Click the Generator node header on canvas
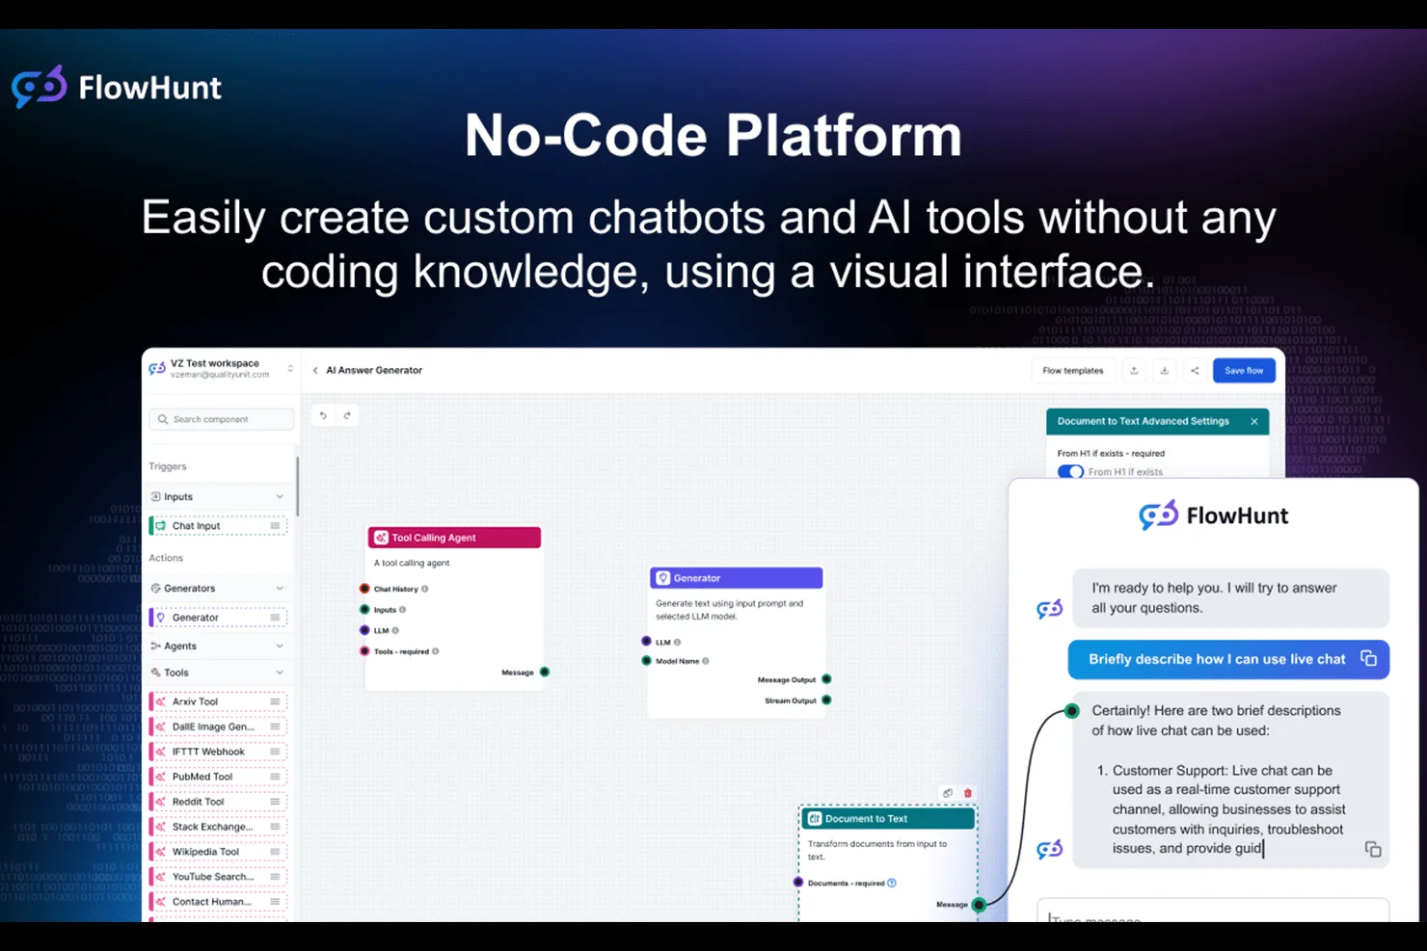 (737, 578)
